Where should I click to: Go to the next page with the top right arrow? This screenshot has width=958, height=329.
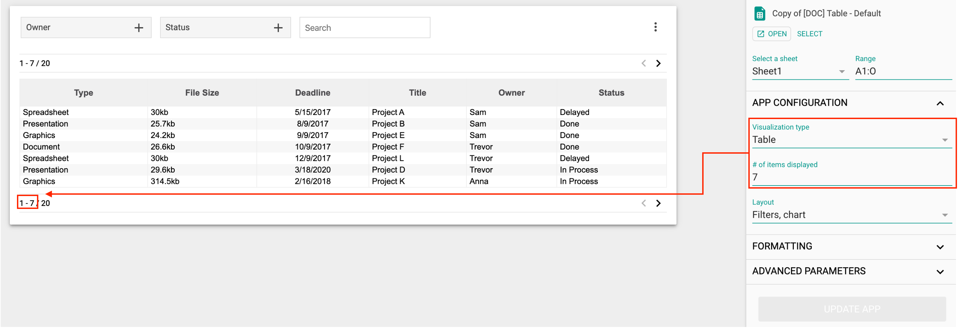pos(659,63)
